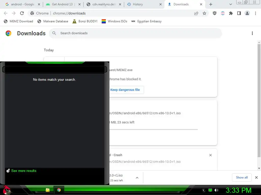The image size is (261, 195).
Task: Open the Downloads page more-actions menu
Action: (x=252, y=33)
